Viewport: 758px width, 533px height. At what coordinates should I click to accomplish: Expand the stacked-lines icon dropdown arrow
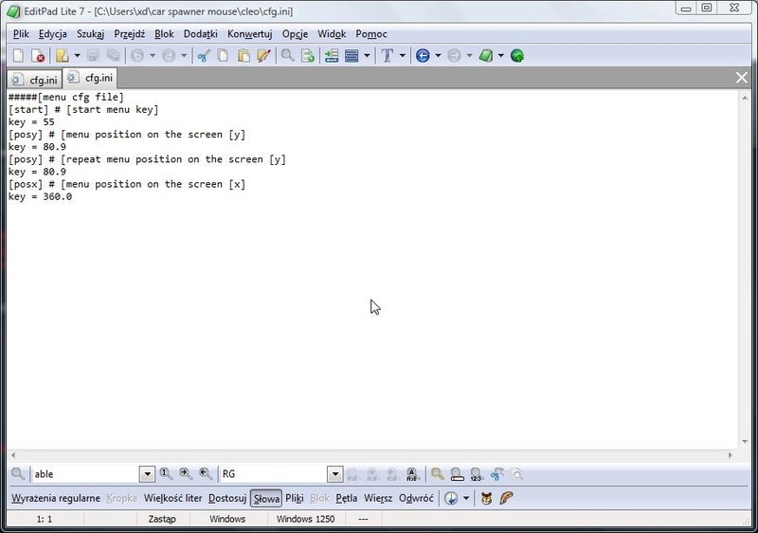tap(367, 56)
